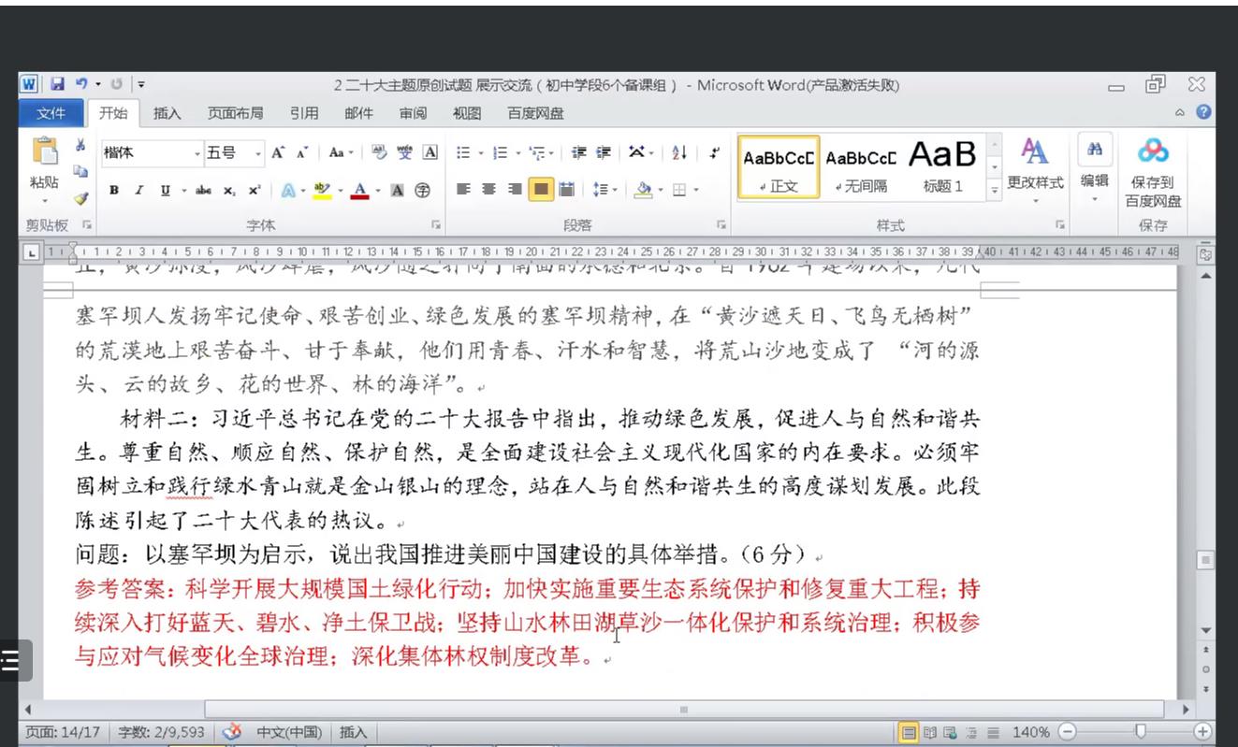
Task: Switch to the 插入 ribbon tab
Action: point(167,113)
